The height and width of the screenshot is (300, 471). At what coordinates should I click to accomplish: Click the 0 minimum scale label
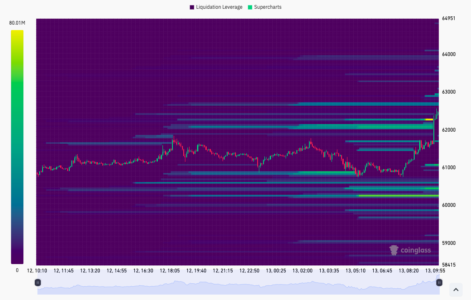[17, 270]
